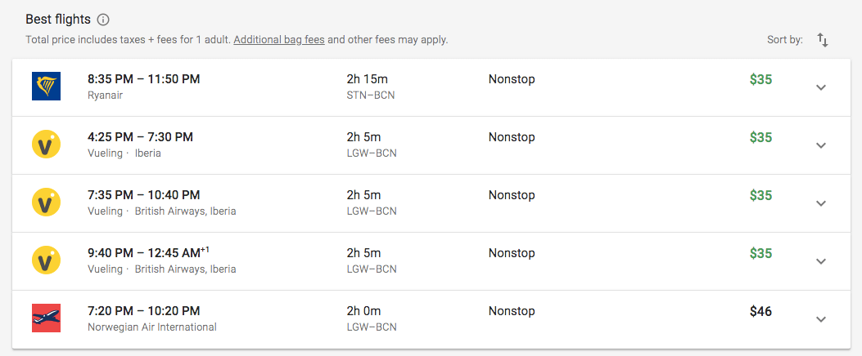Open the Additional bag fees link
Image resolution: width=862 pixels, height=356 pixels.
pyautogui.click(x=278, y=40)
